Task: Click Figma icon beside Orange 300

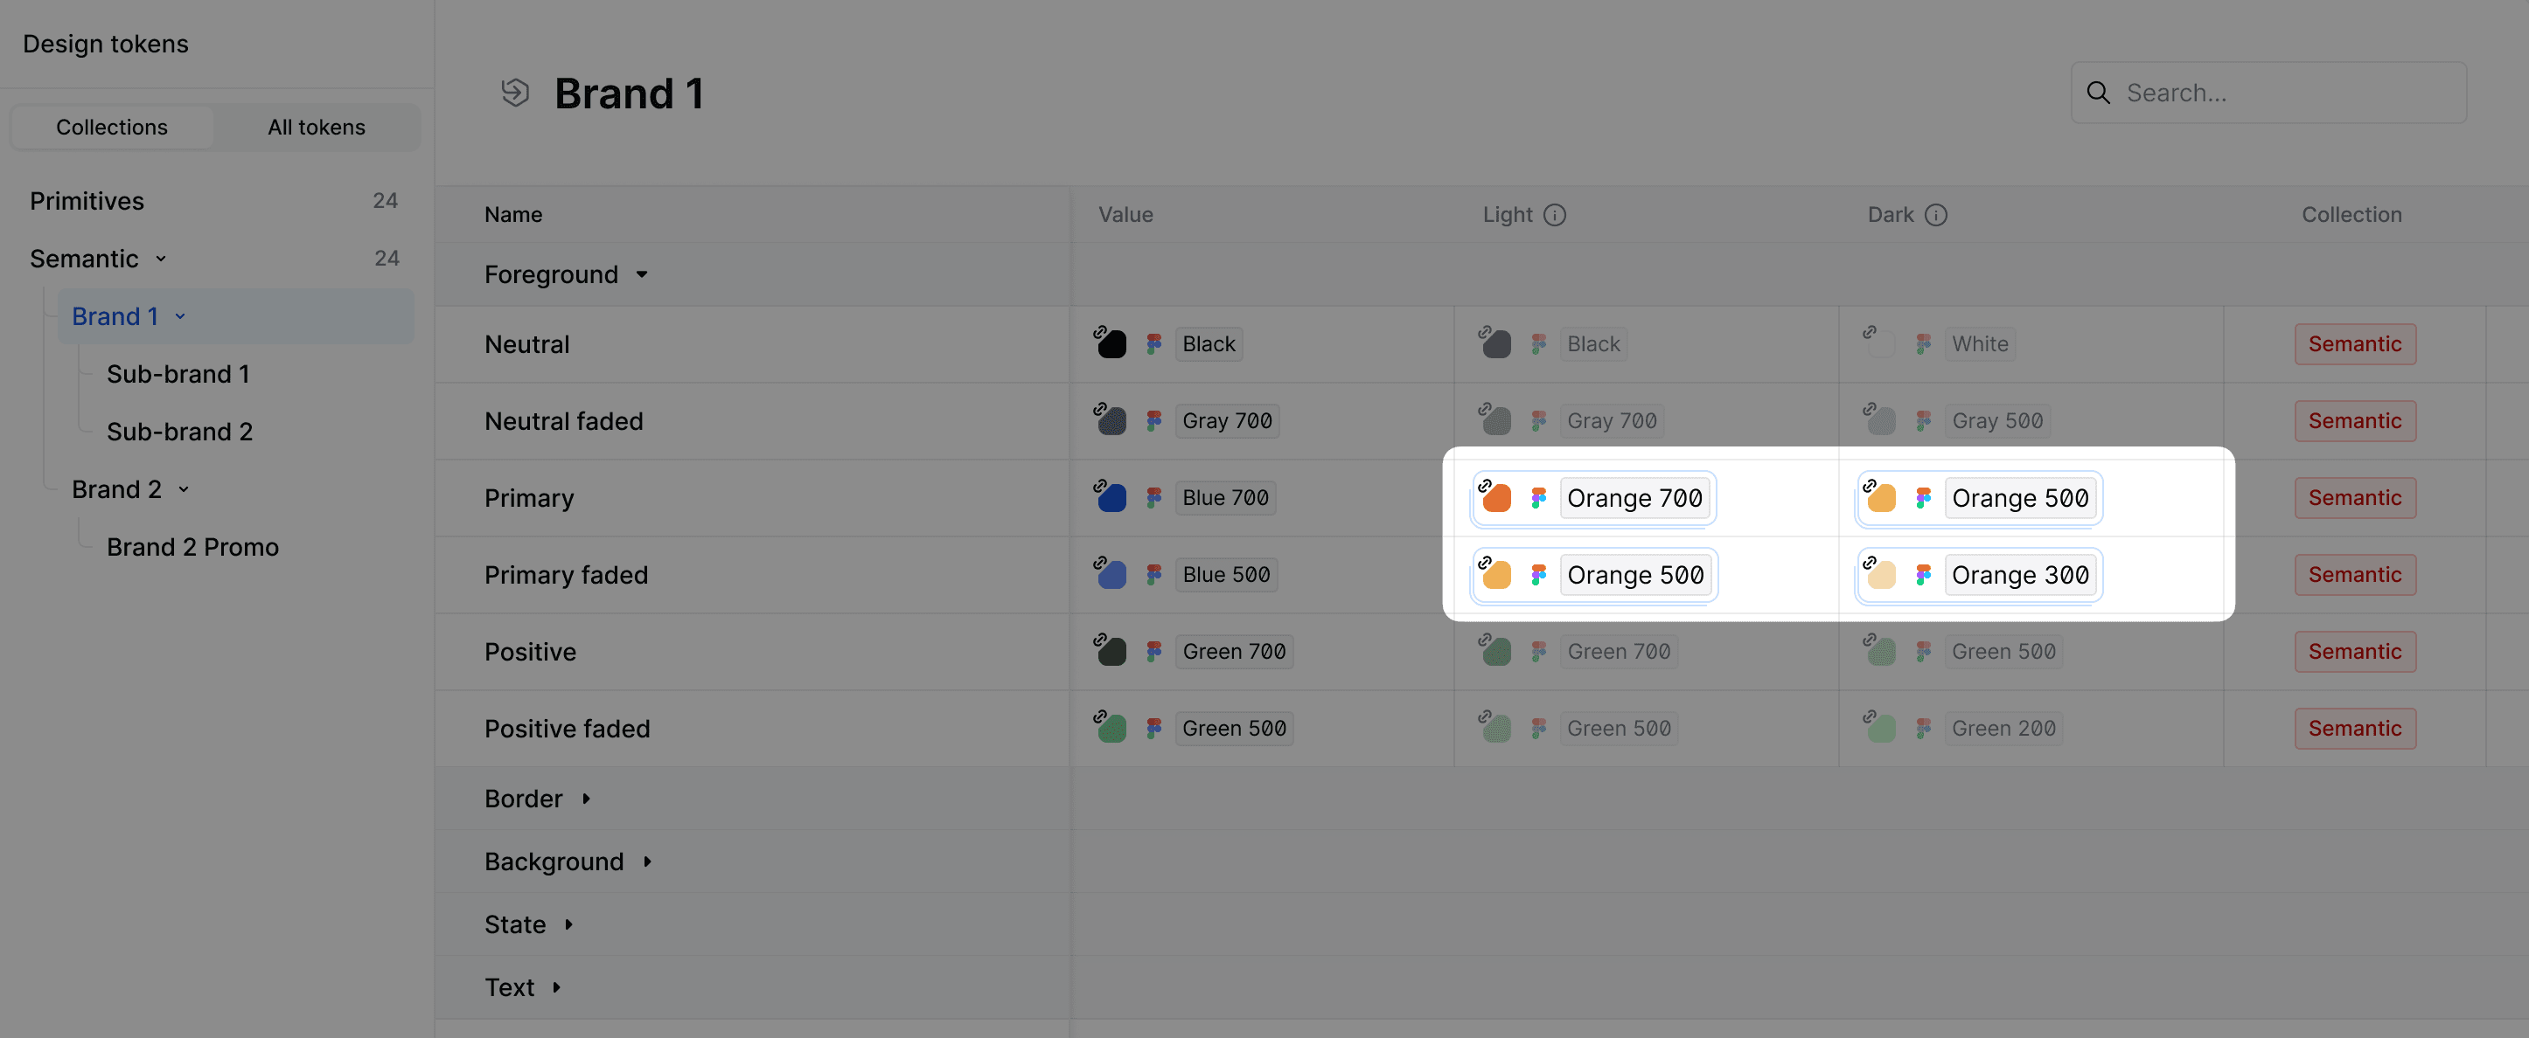Action: [1923, 575]
